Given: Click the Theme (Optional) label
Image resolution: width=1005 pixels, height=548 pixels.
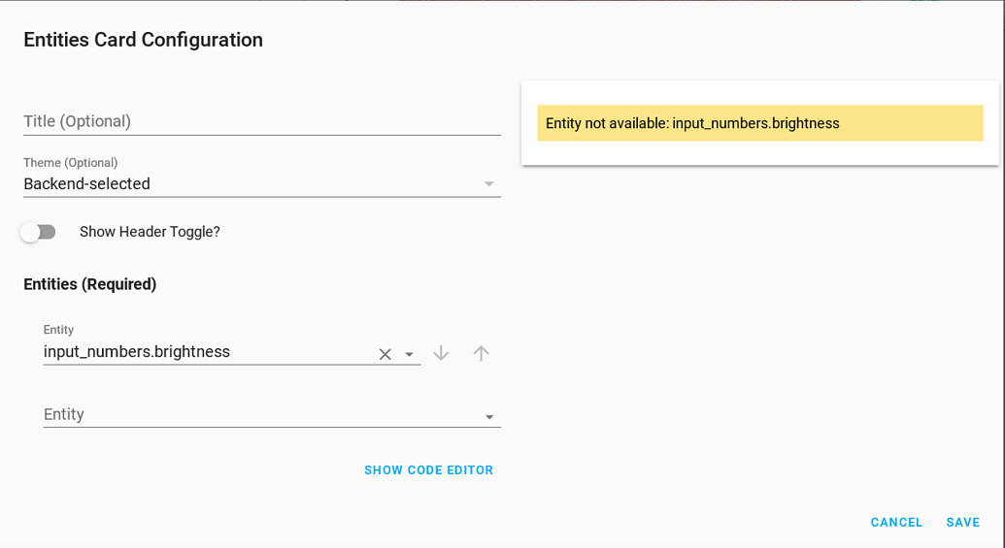Looking at the screenshot, I should click(71, 163).
